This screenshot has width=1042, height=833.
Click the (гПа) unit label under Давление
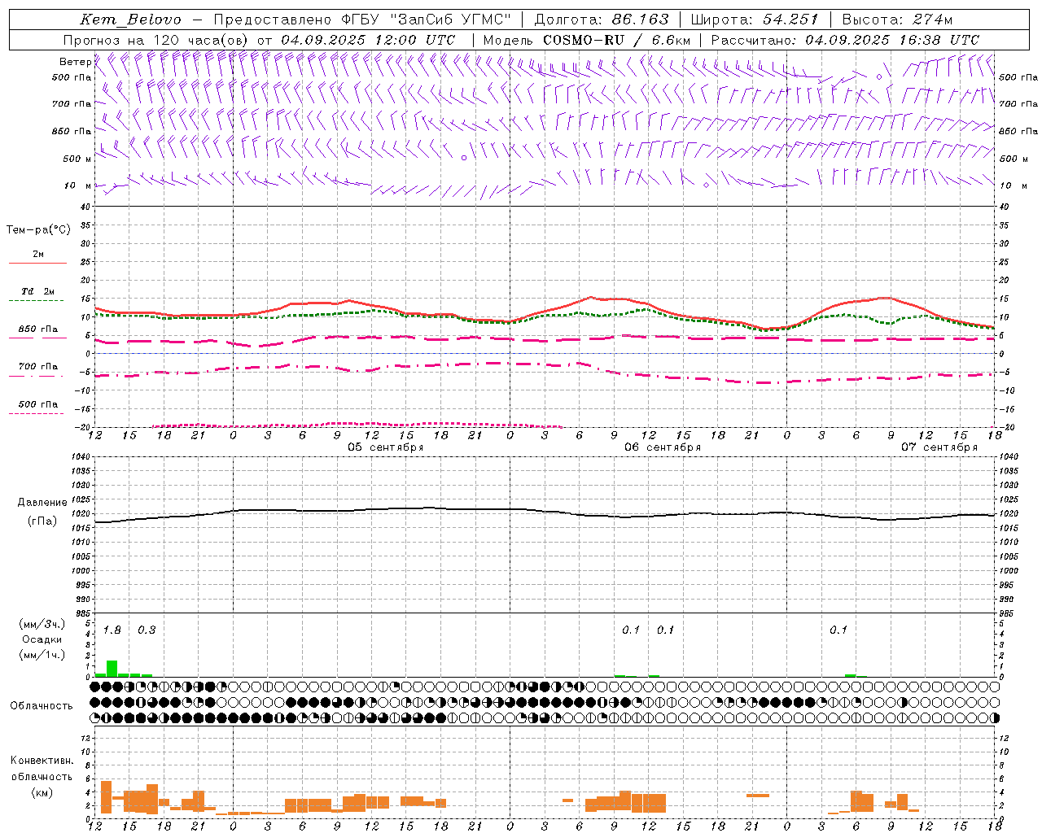(x=42, y=521)
